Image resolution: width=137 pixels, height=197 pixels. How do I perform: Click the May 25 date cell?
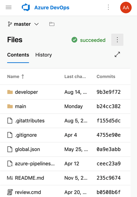click(76, 150)
